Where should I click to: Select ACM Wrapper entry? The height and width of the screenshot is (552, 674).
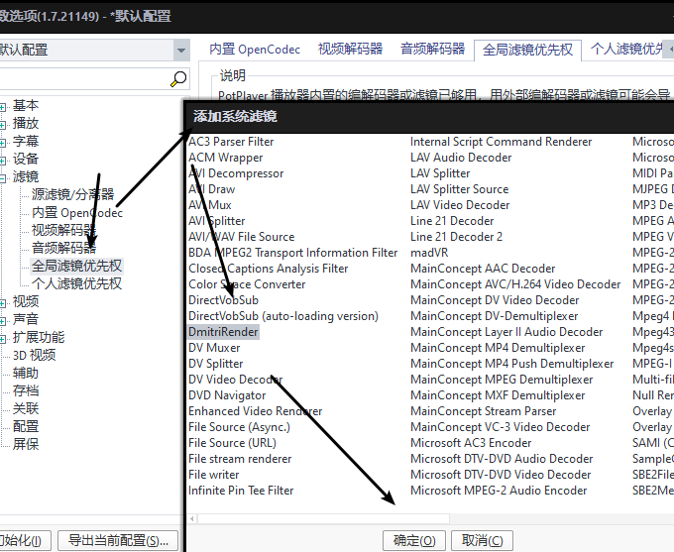click(225, 158)
